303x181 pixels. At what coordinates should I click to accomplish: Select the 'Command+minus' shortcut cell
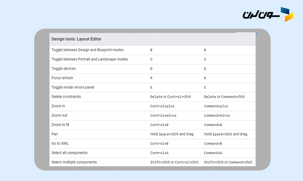[x=217, y=116]
